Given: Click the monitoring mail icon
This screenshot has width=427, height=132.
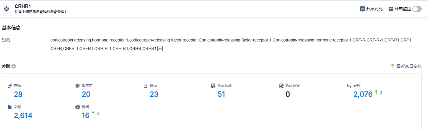Looking at the screenshot, I should (391, 9).
